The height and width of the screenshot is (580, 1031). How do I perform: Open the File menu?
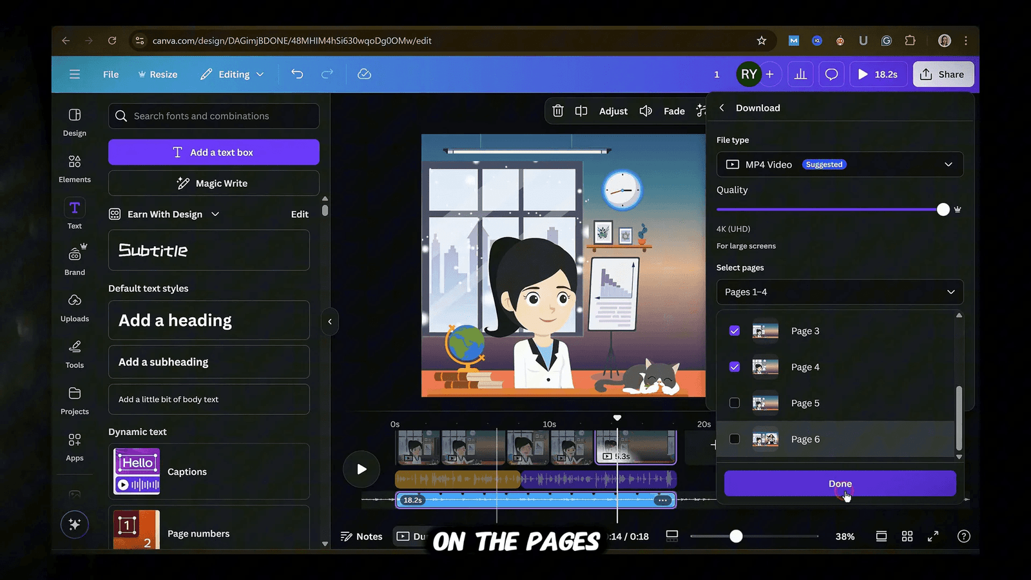(111, 74)
